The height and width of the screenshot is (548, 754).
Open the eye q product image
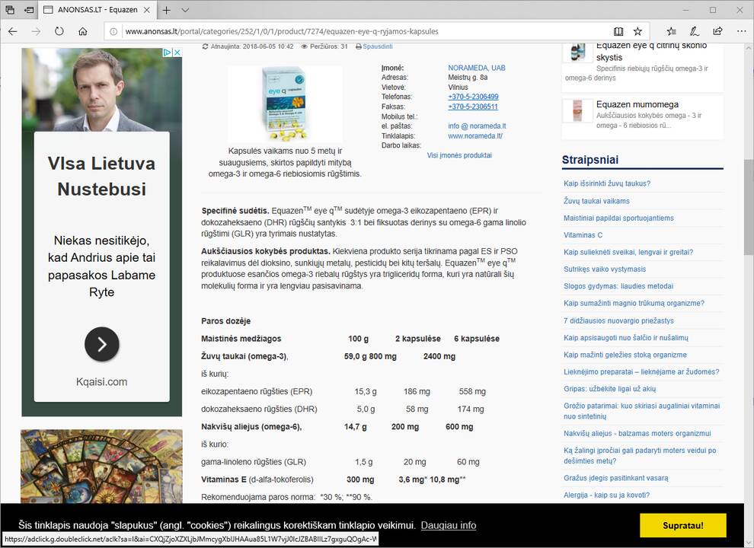[285, 104]
